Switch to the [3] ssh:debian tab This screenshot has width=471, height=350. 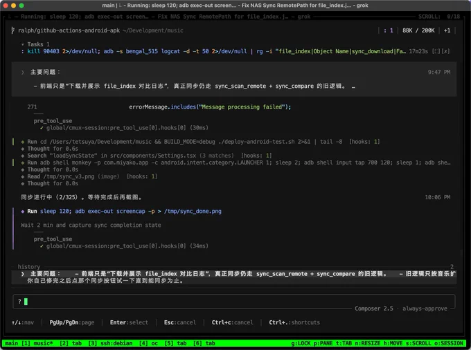tap(110, 343)
